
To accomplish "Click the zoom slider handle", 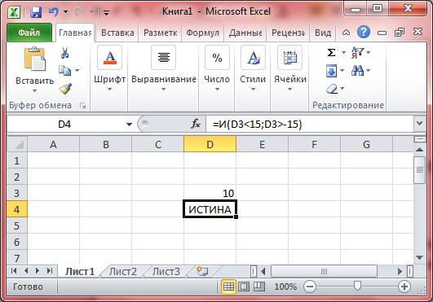I will click(357, 287).
